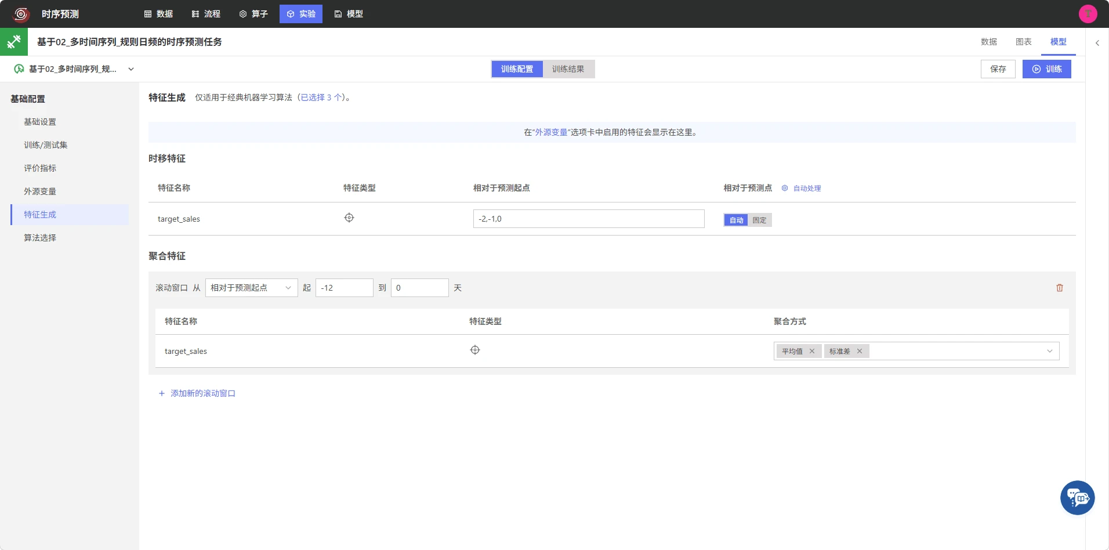
Task: Add a new rolling window
Action: coord(197,393)
